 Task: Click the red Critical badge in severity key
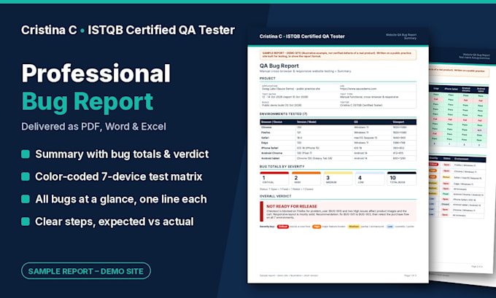point(283,227)
